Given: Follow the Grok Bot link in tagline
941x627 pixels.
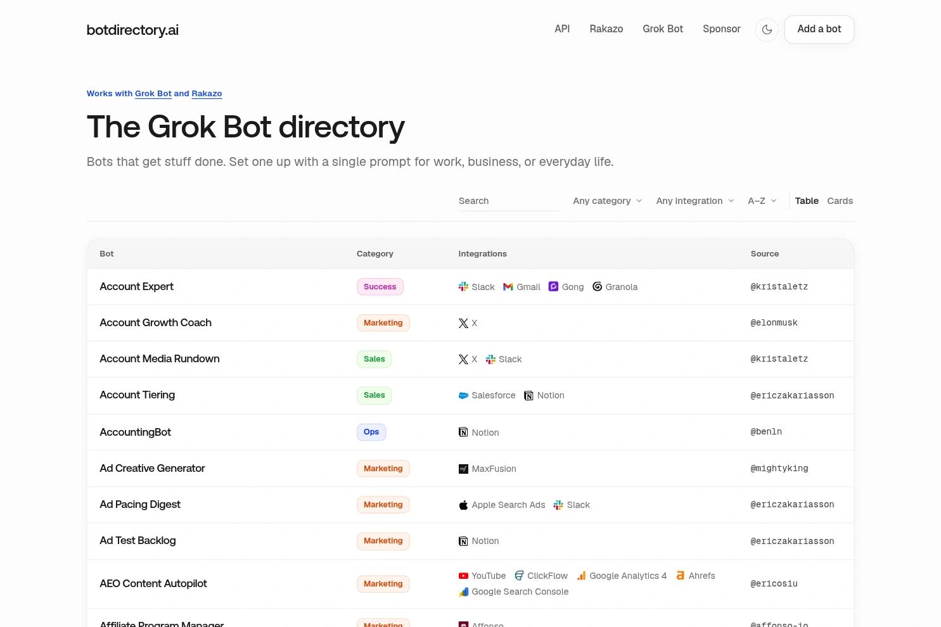Looking at the screenshot, I should coord(153,94).
